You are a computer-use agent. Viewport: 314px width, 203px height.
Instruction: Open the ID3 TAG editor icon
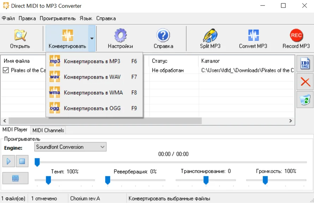click(305, 64)
